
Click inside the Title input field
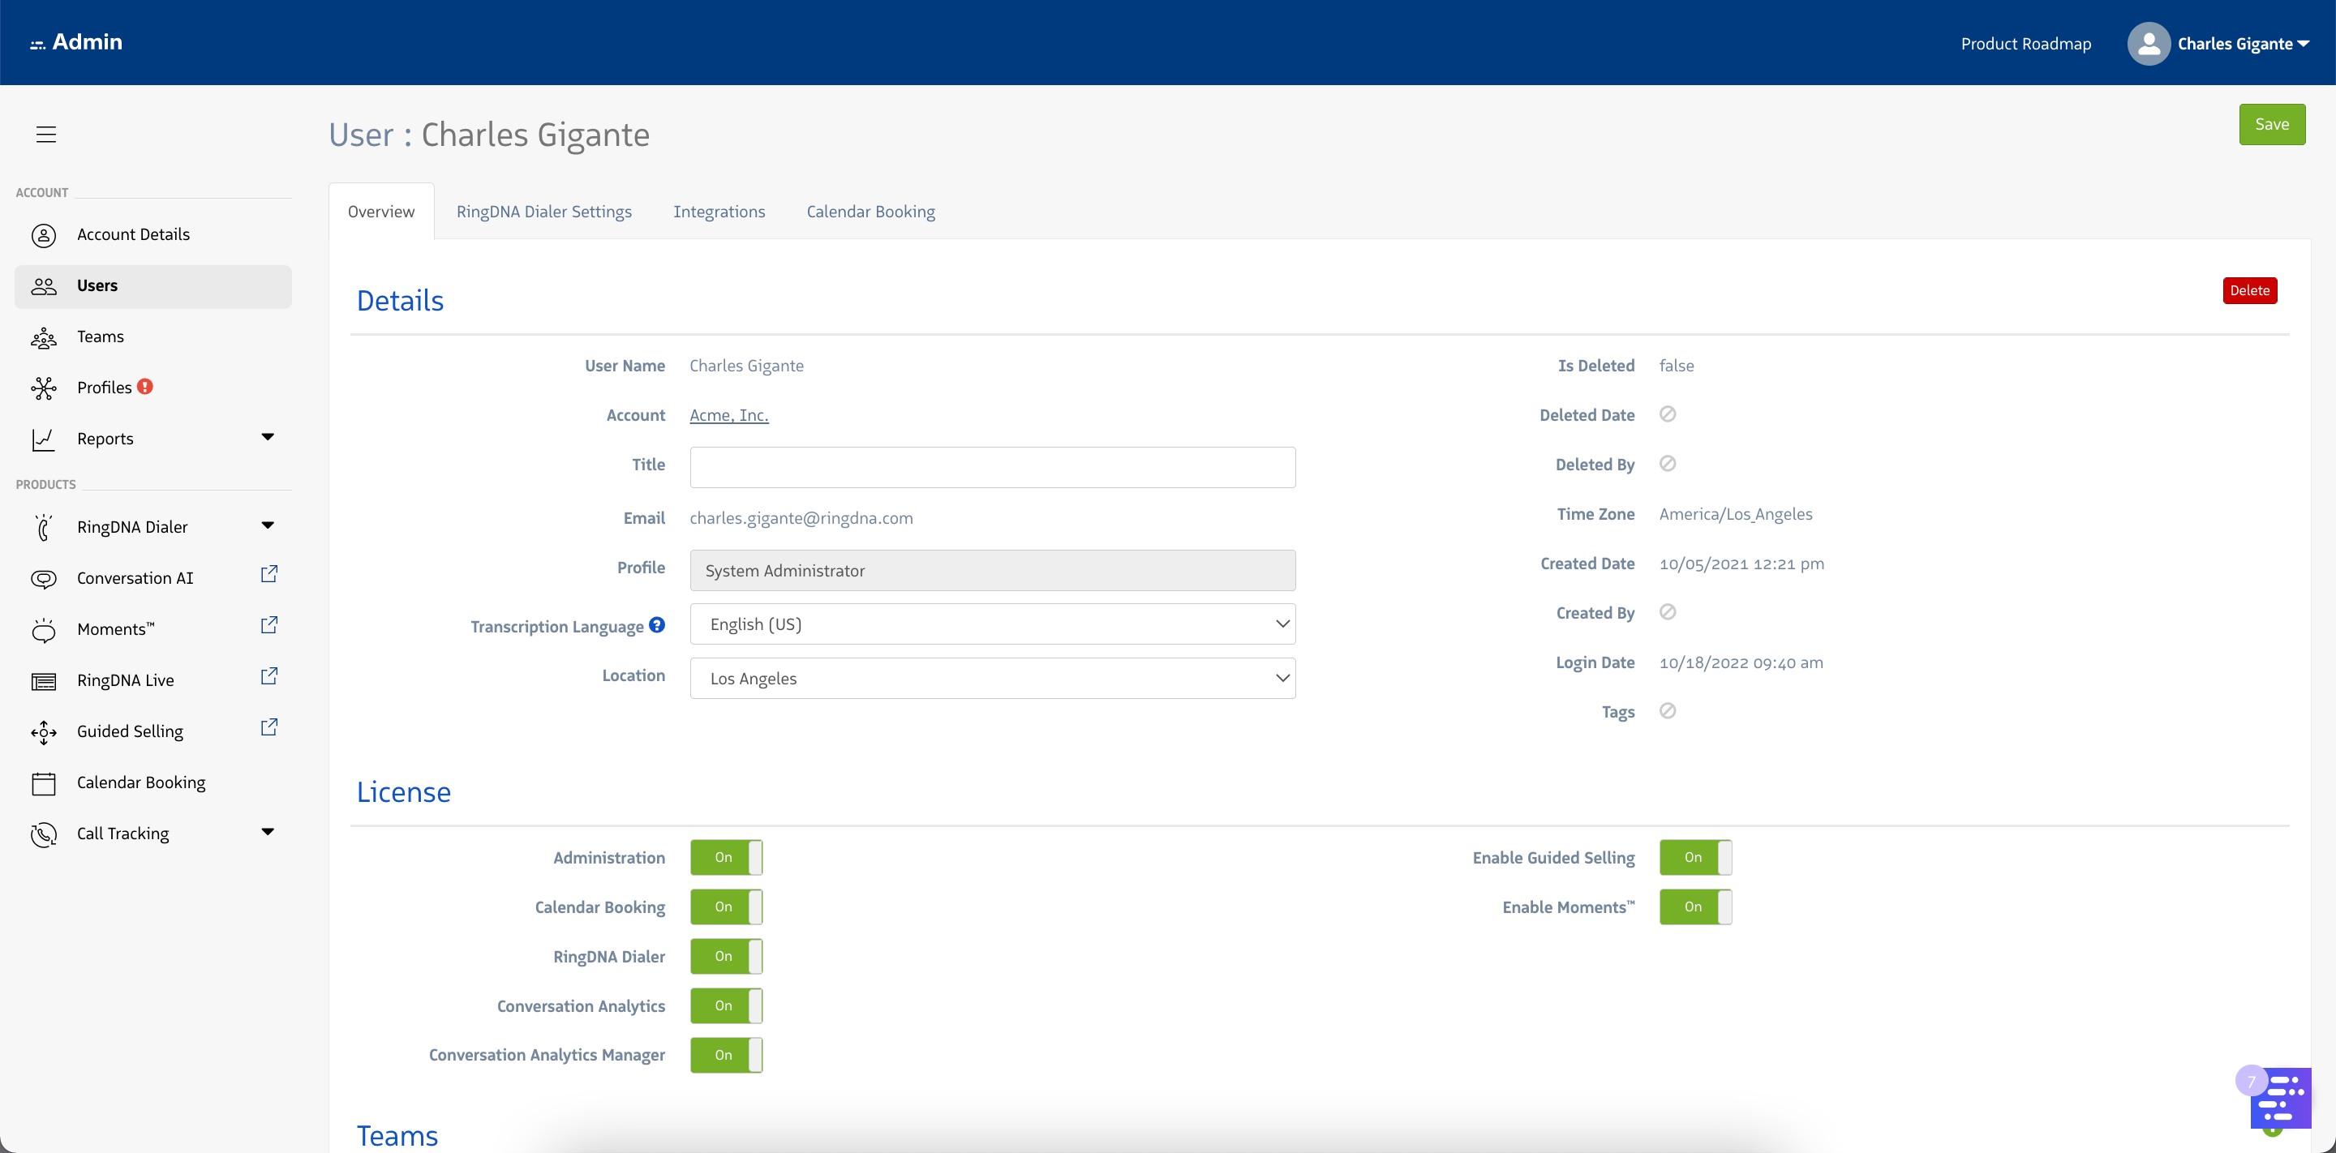[x=992, y=467]
